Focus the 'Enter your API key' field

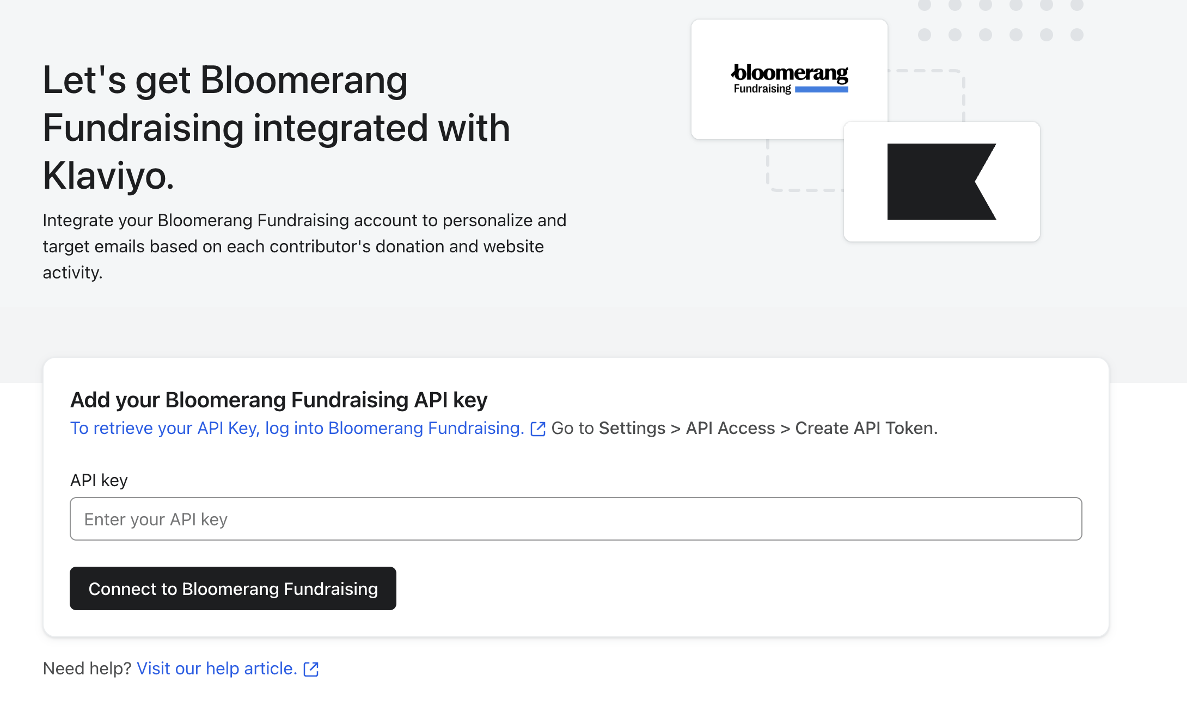(576, 519)
